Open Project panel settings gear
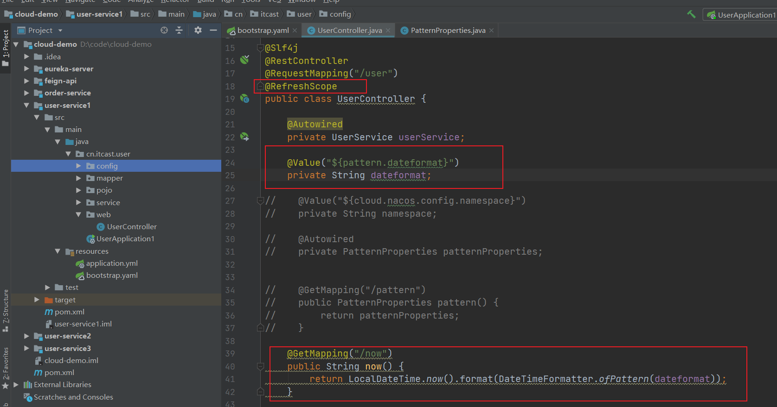This screenshot has width=777, height=407. pyautogui.click(x=198, y=30)
